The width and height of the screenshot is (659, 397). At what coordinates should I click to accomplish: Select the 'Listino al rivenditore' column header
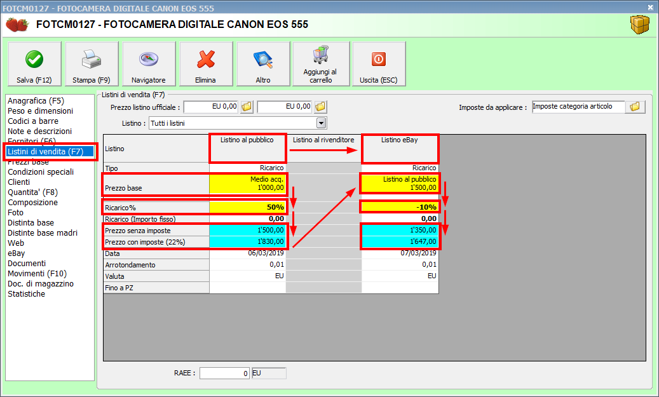(323, 148)
